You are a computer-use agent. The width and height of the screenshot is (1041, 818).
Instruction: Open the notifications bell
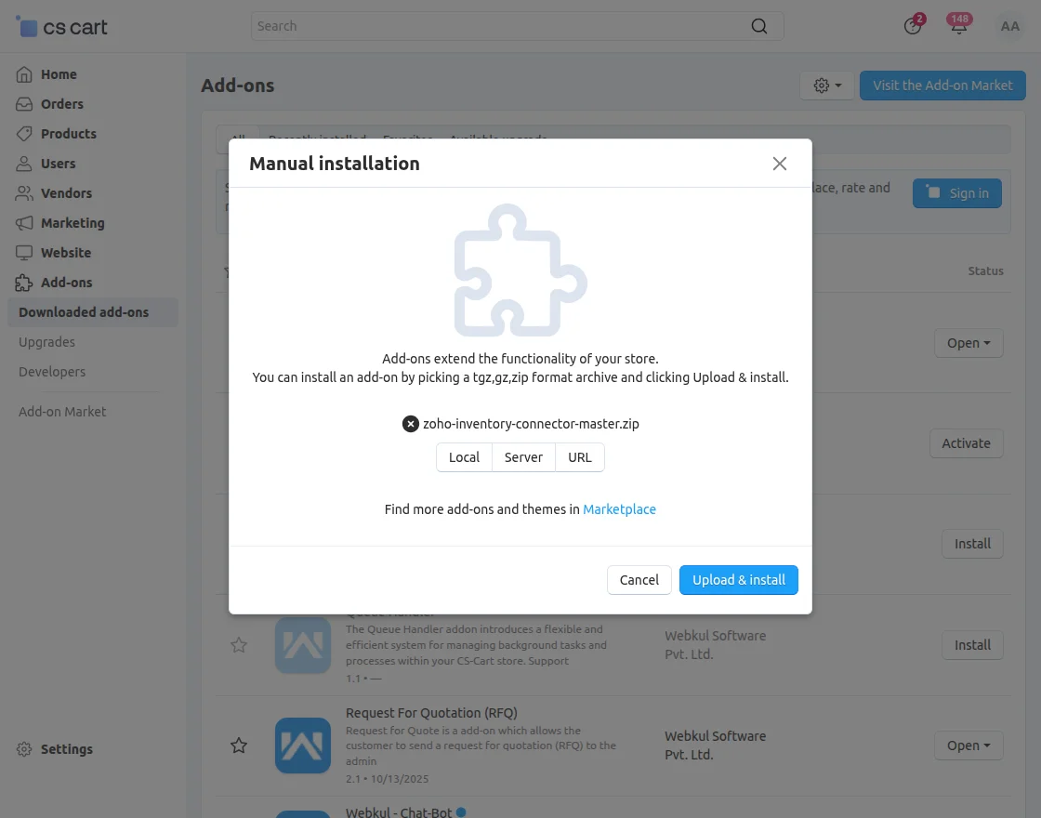pyautogui.click(x=958, y=26)
